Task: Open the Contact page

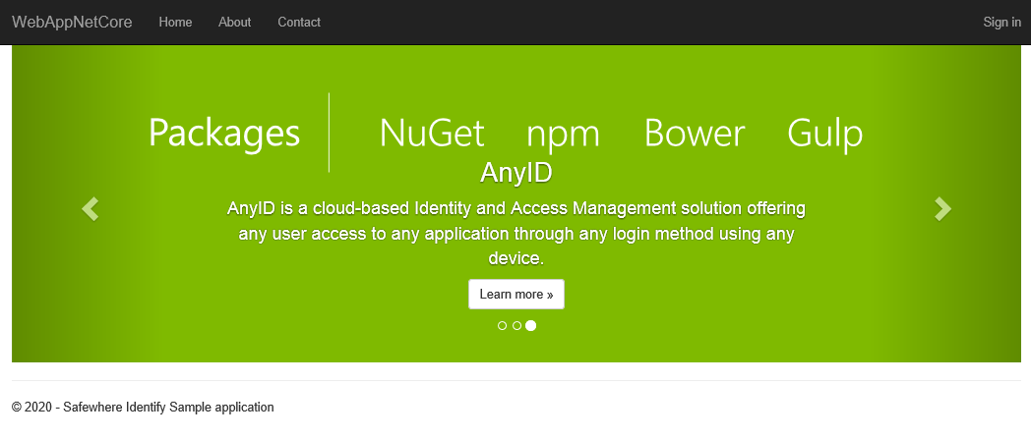Action: [299, 23]
